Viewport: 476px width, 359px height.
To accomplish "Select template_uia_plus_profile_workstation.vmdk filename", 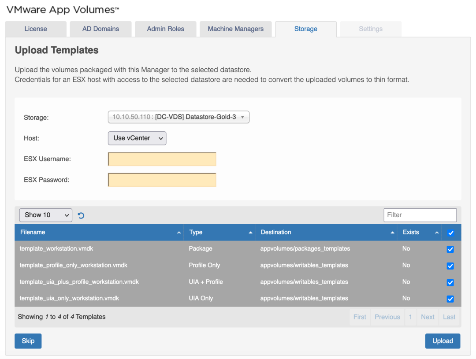I will (79, 282).
